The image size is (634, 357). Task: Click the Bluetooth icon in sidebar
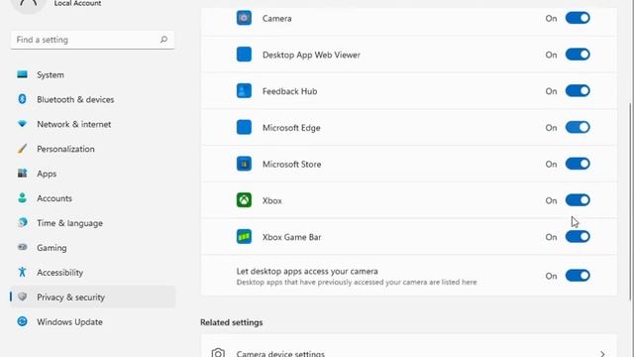coord(22,99)
